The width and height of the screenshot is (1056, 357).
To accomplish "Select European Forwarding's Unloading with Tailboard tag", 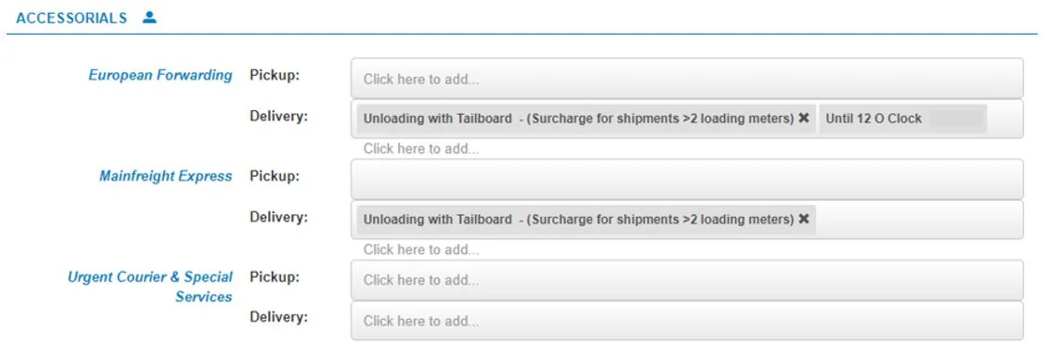I will click(x=578, y=119).
